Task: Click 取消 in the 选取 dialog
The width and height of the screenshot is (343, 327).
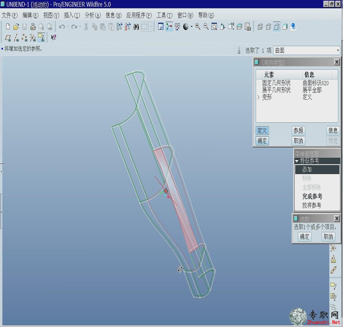Action: coord(328,236)
